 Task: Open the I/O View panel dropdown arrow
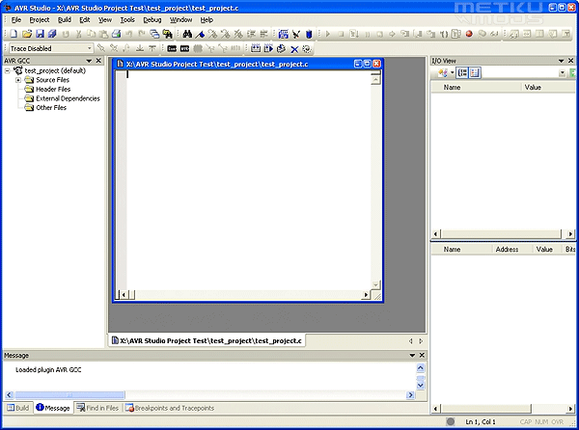[562, 61]
